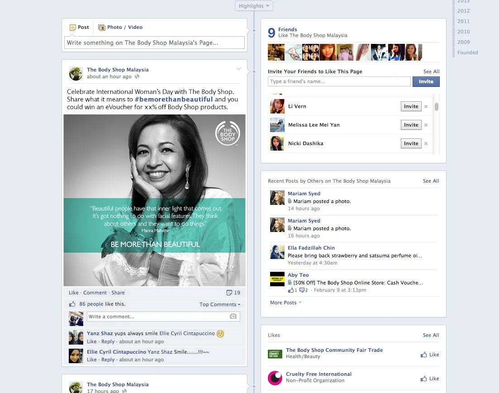The image size is (499, 393).
Task: Reply to Yanz Shaz's comment
Action: pos(108,341)
